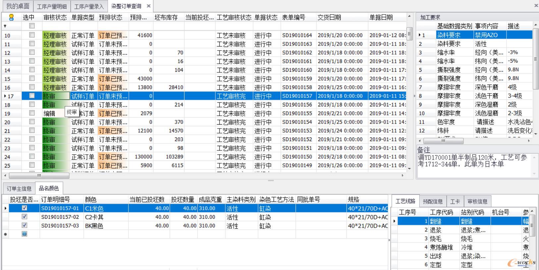The height and width of the screenshot is (270, 539).
Task: Select row 16 预排 value 13800
Action: (x=141, y=87)
